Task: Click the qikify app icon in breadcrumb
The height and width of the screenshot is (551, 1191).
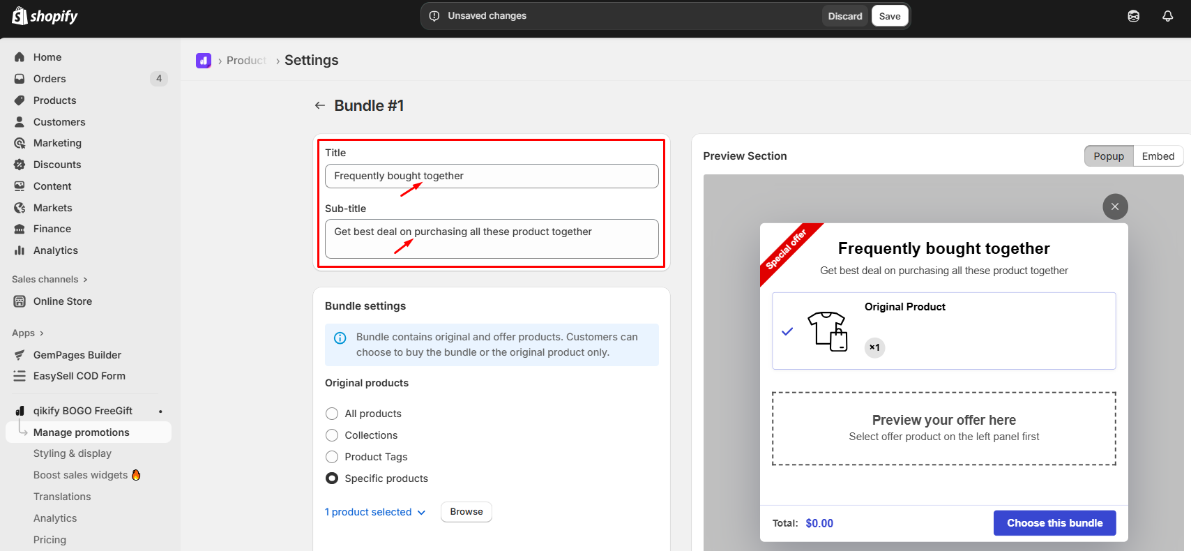Action: pos(204,61)
